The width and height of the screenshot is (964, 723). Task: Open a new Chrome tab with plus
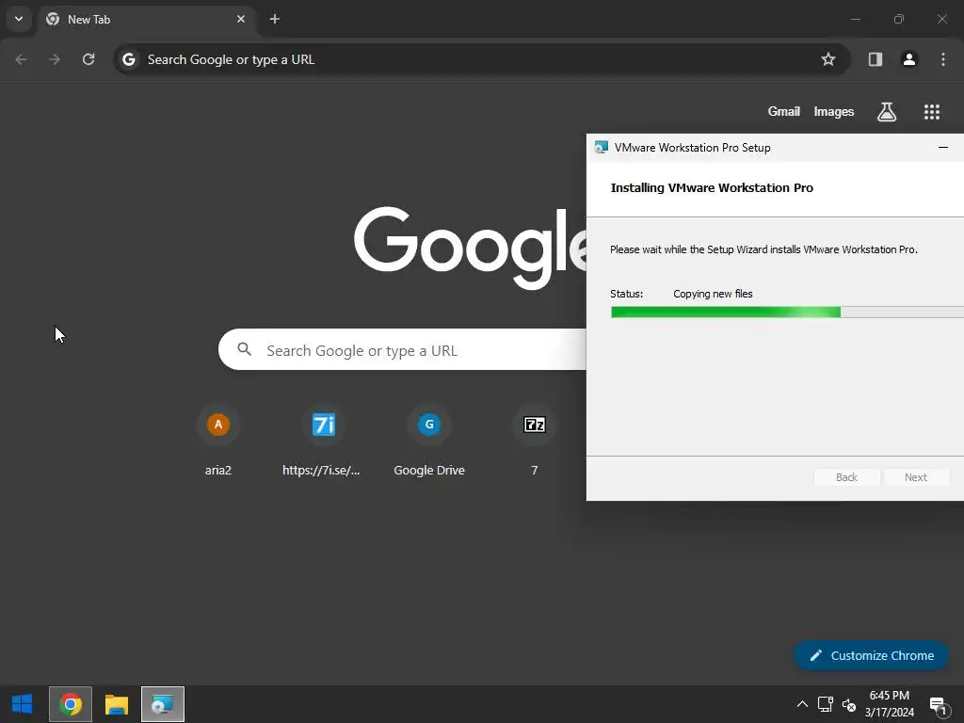(275, 19)
